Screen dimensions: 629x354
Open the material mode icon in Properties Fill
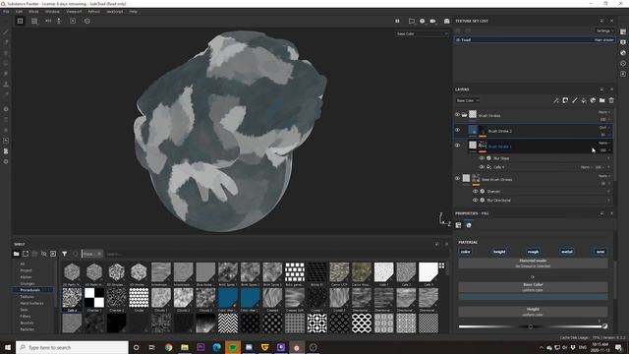[459, 225]
